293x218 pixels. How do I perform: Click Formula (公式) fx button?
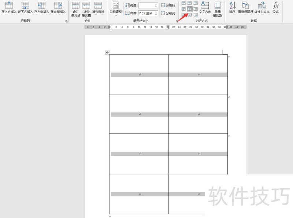(x=276, y=7)
